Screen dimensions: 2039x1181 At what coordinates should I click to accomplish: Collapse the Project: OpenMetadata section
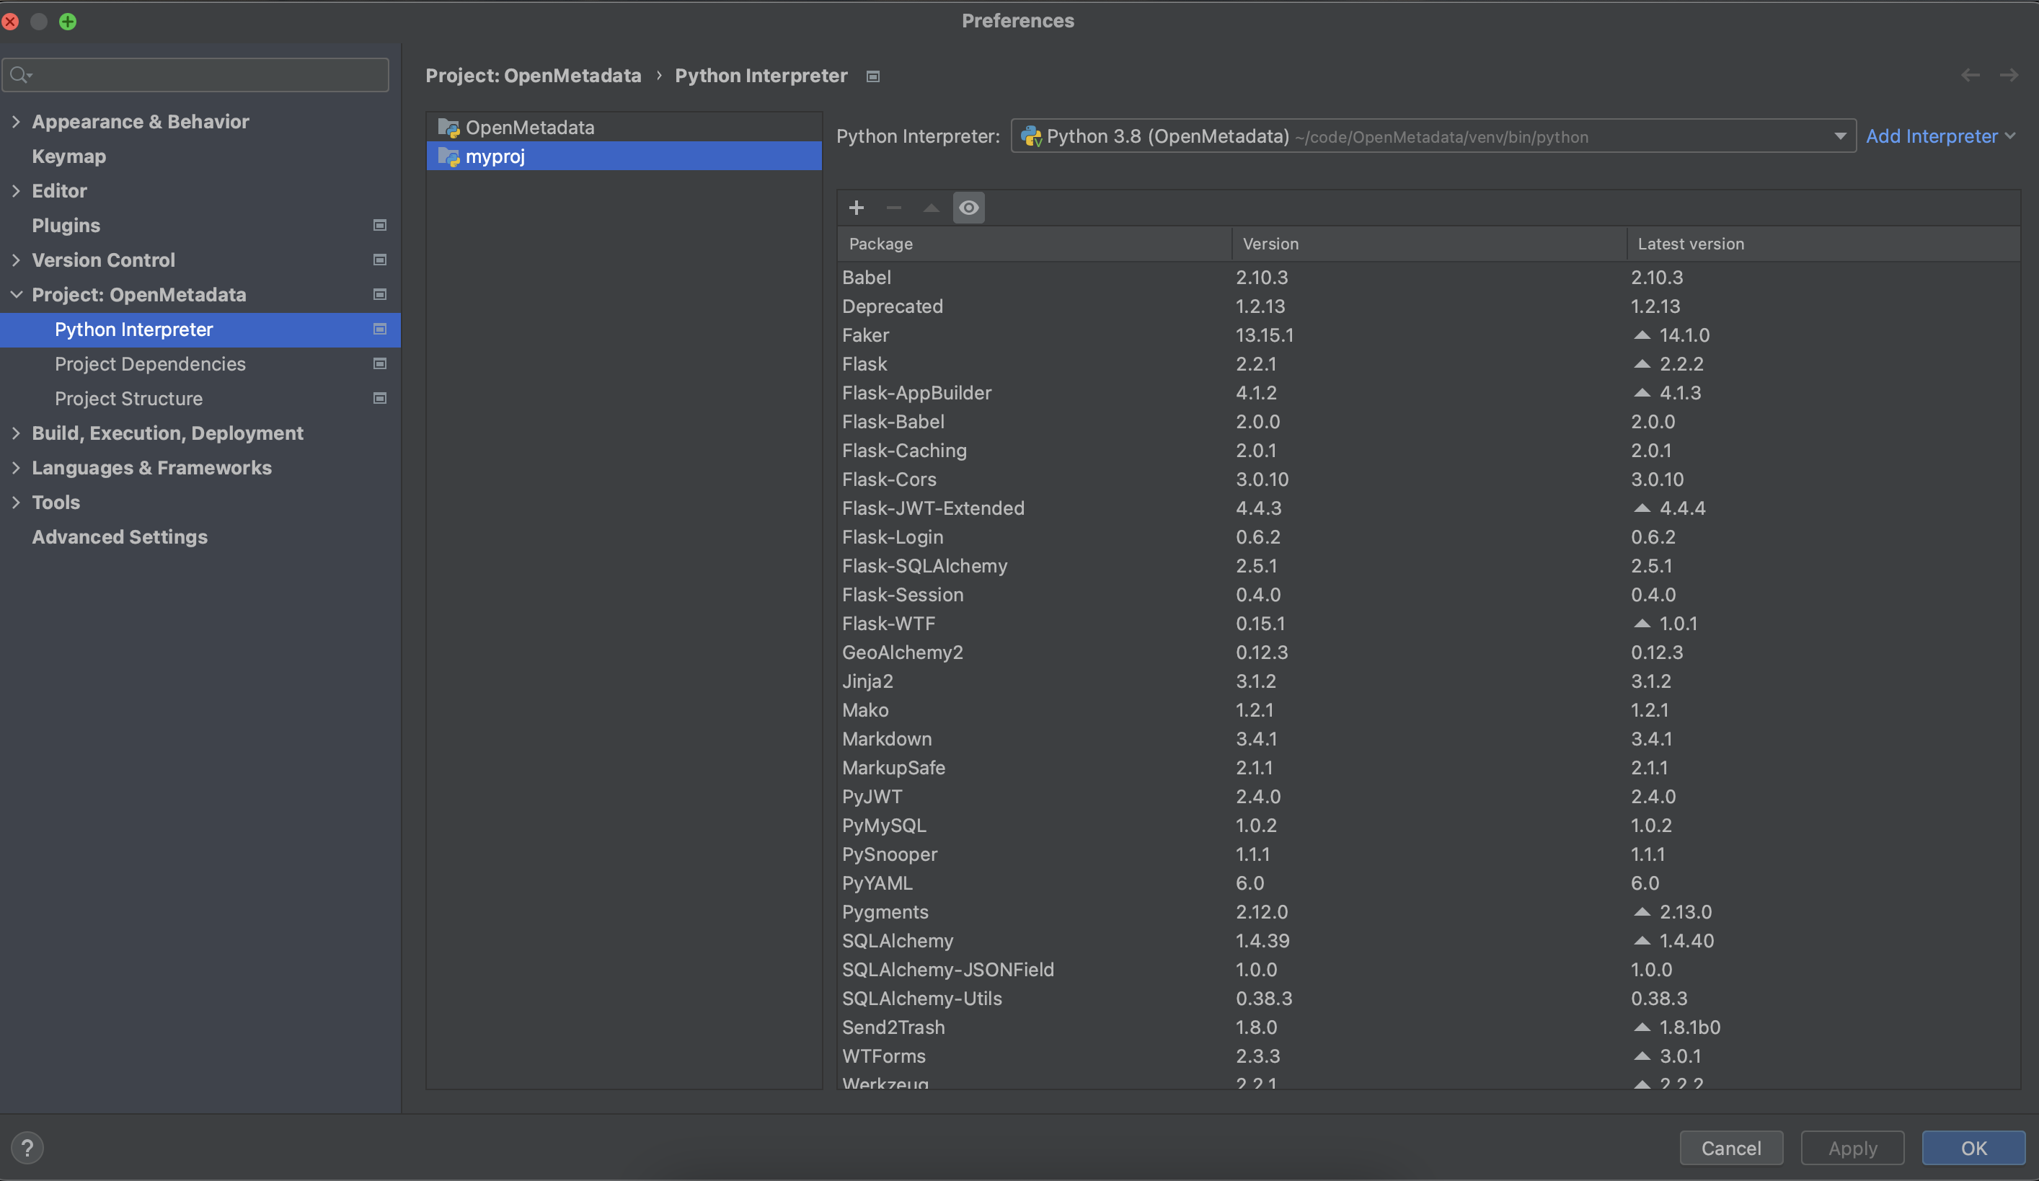[16, 294]
